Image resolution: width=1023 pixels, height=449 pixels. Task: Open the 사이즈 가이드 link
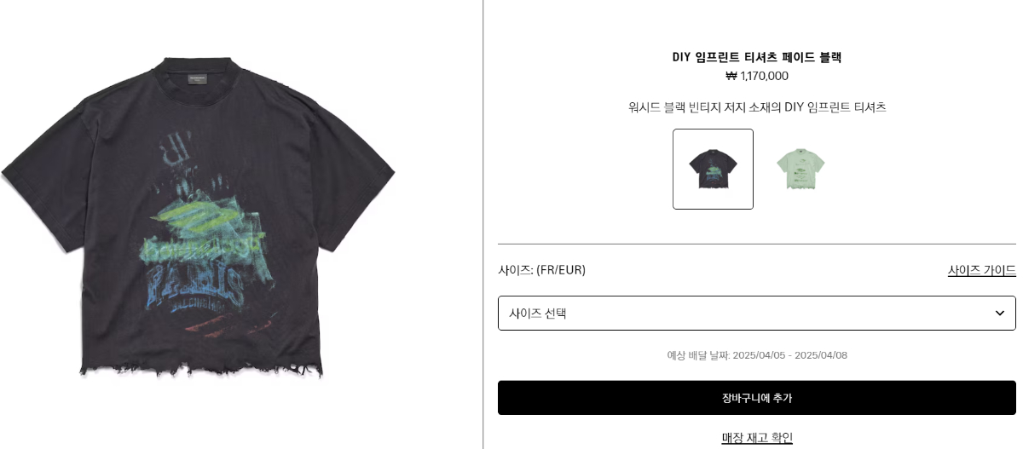981,270
